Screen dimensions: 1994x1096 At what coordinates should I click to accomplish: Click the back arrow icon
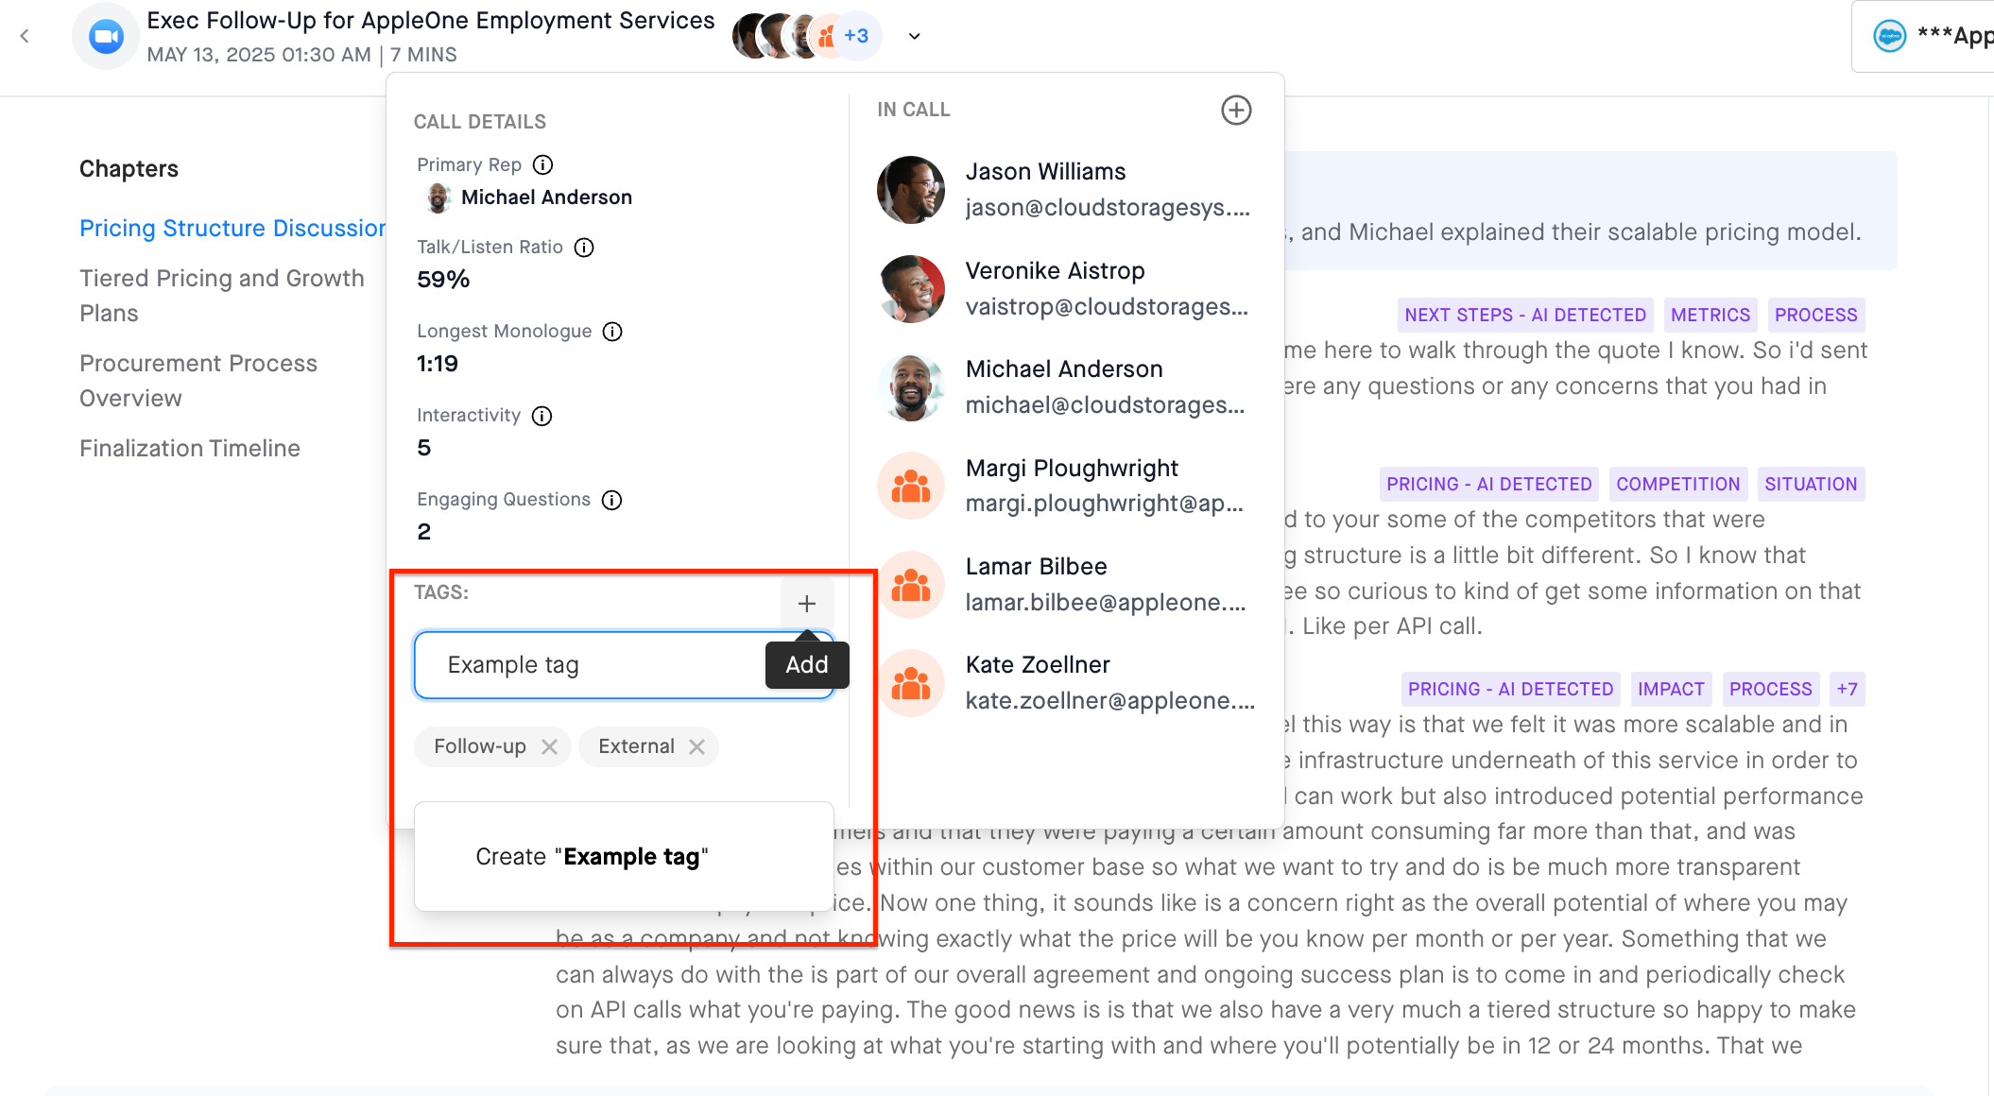click(25, 36)
